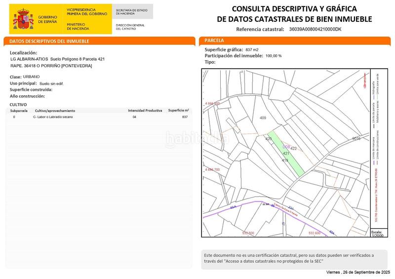Click the '9016' road label on map
Screen dimensions: 395x279
pyautogui.click(x=356, y=138)
